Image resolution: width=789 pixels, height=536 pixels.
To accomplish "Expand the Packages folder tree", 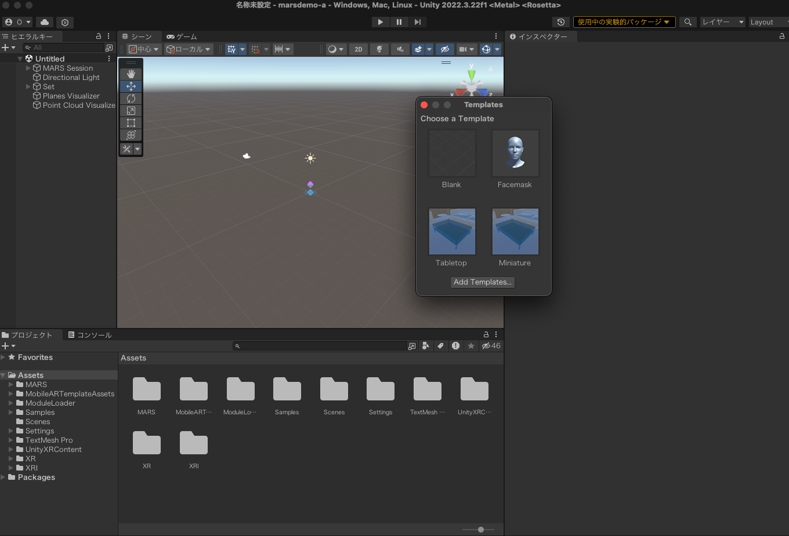I will [x=3, y=477].
